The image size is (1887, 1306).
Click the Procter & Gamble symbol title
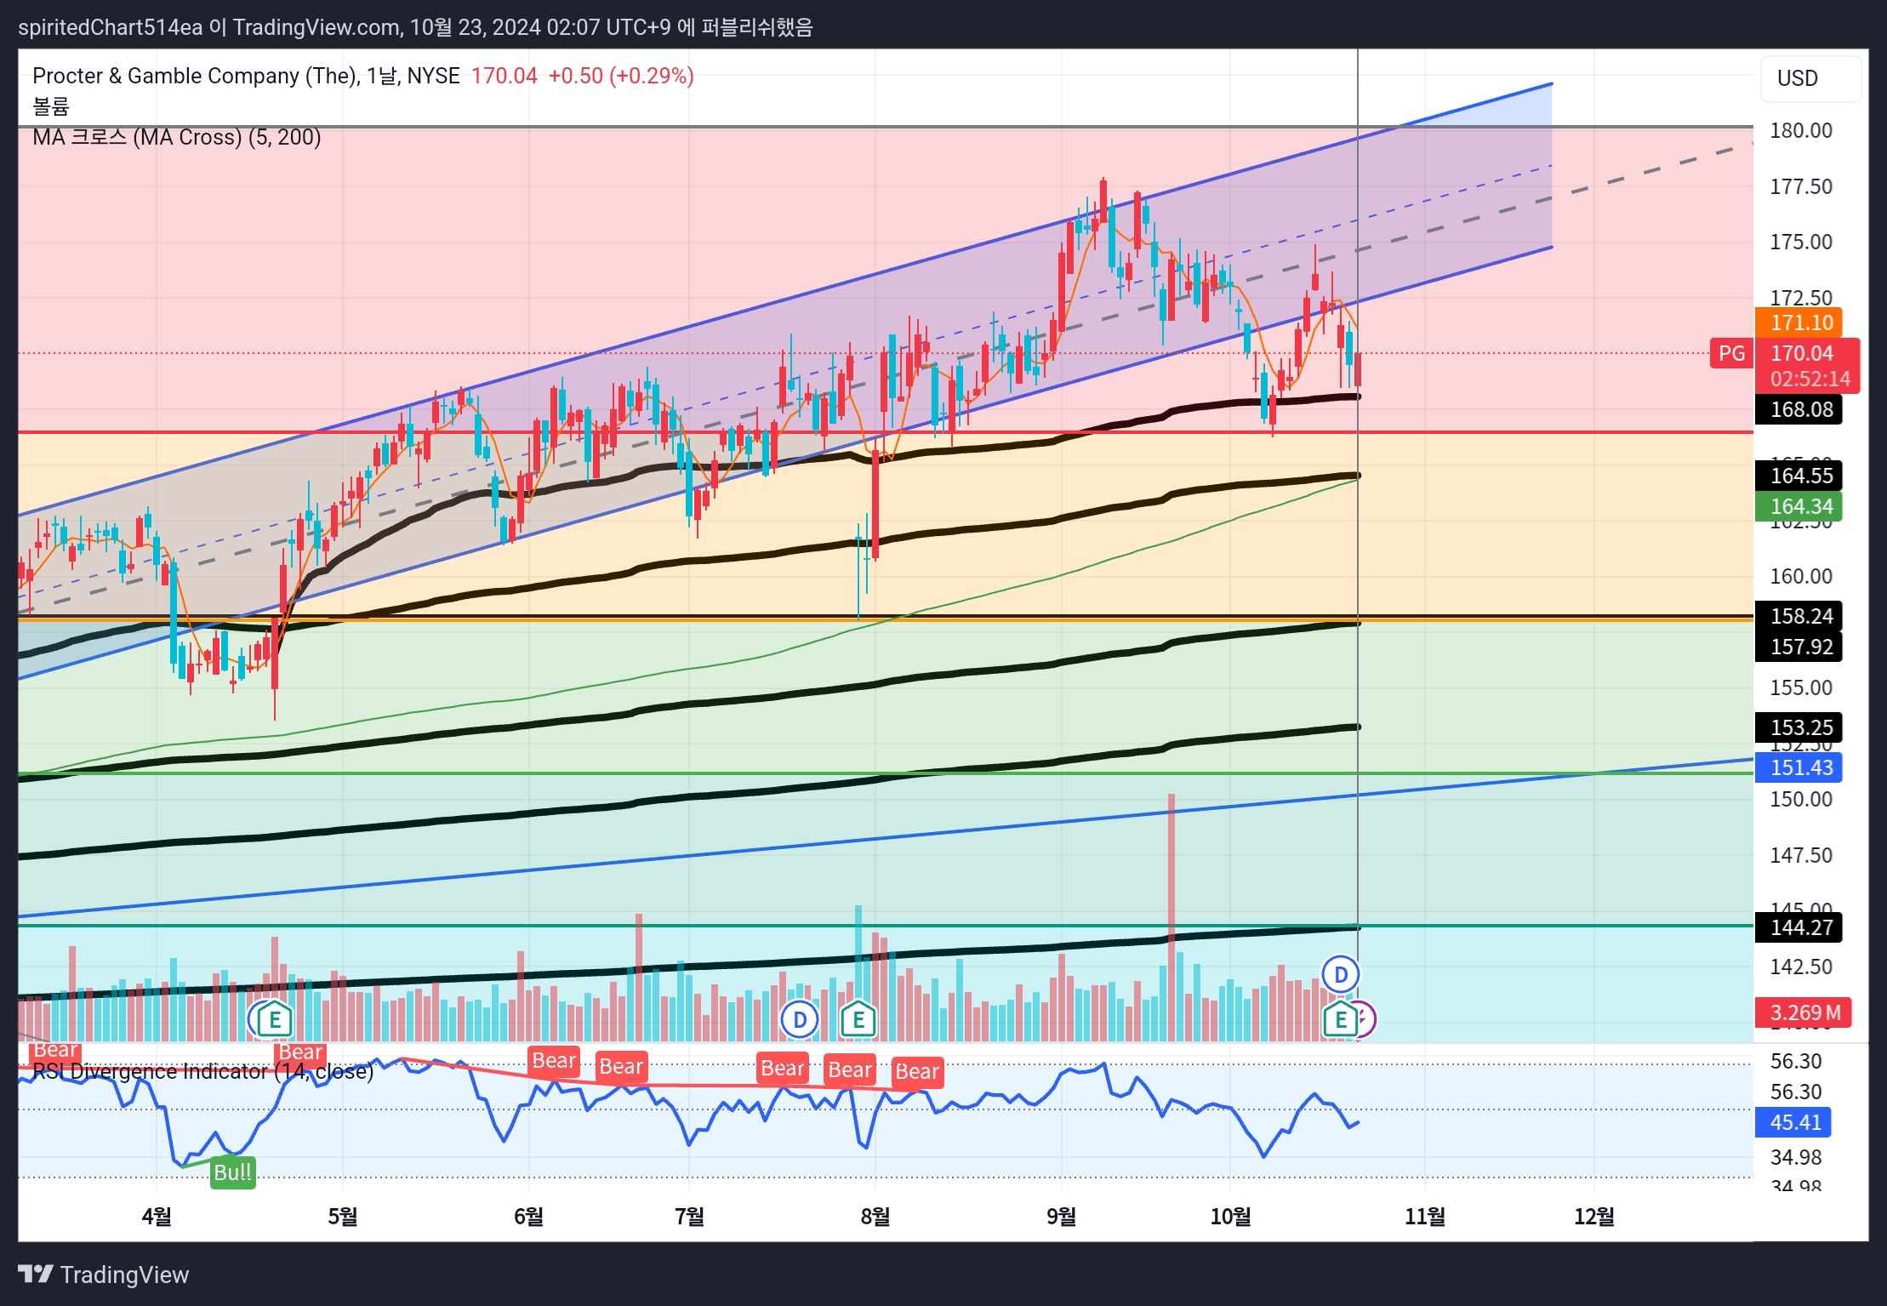click(x=246, y=76)
